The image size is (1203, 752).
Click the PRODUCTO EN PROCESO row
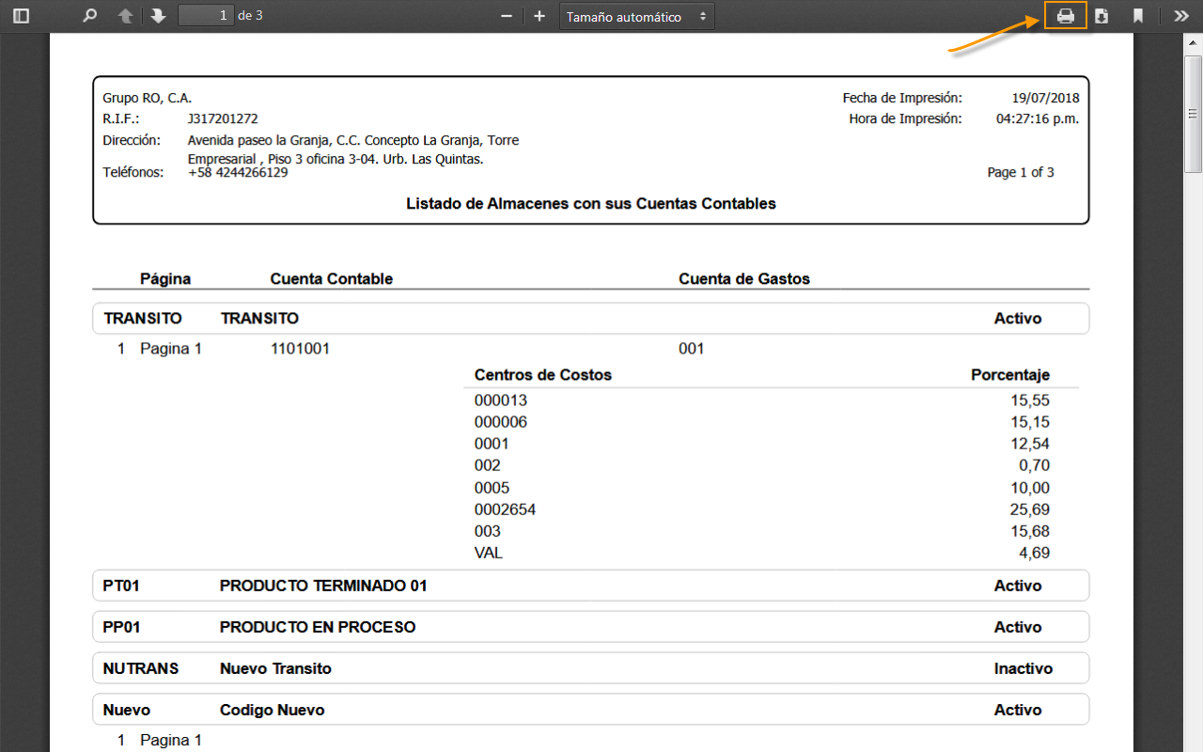point(590,627)
